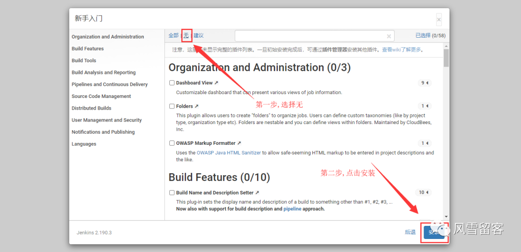Image resolution: width=521 pixels, height=252 pixels.
Task: Open Build Name and Description Setter link icon
Action: [257, 193]
